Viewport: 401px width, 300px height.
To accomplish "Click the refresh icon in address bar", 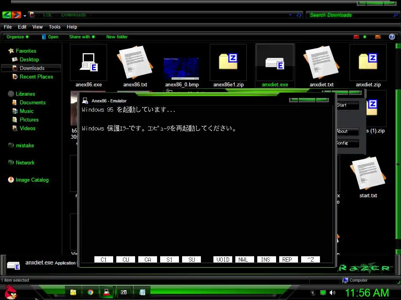I will [x=299, y=15].
